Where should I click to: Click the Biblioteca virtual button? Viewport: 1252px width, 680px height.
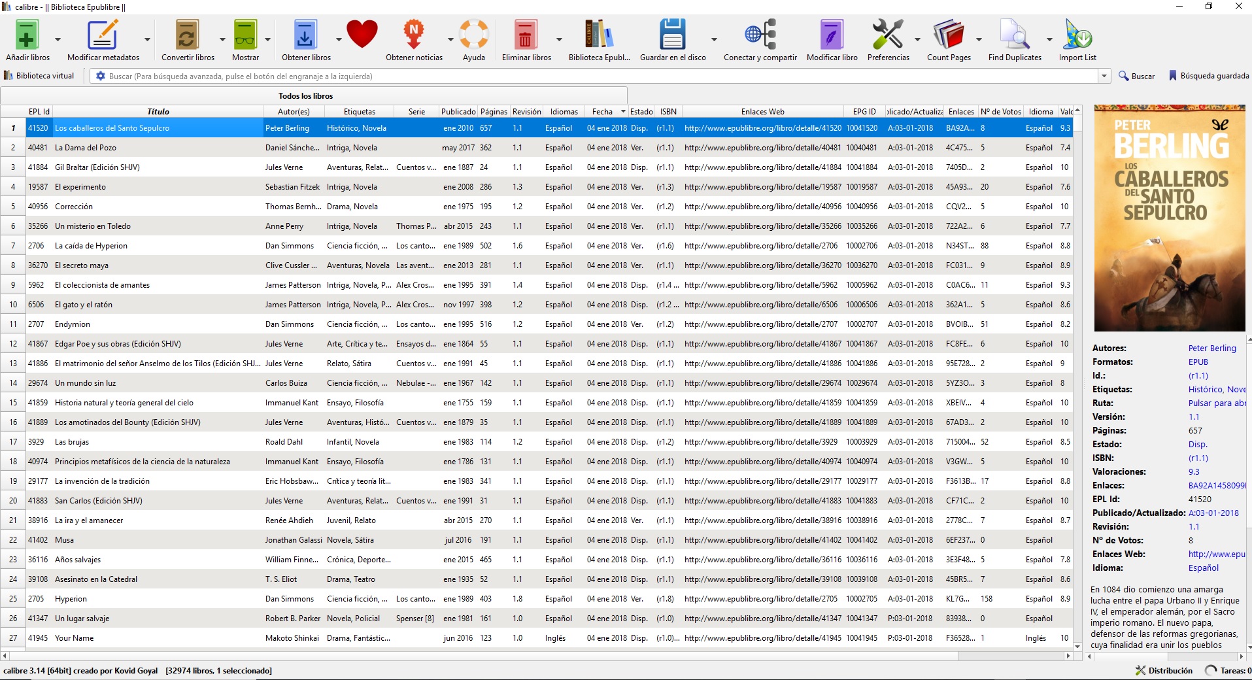coord(39,76)
